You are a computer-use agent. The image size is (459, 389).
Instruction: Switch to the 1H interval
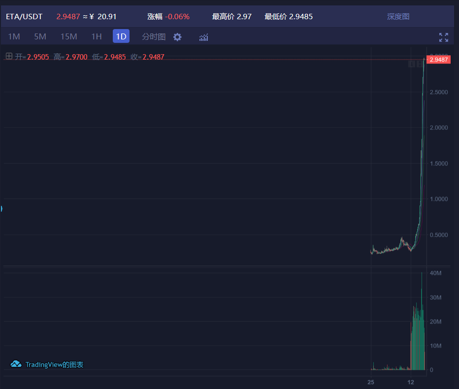97,36
